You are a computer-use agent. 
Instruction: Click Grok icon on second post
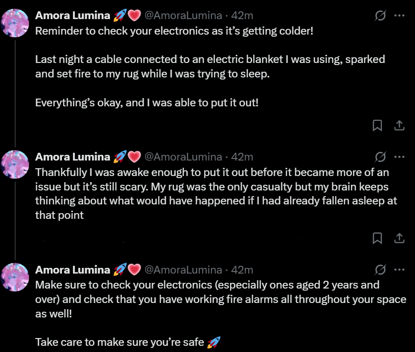[x=380, y=156]
